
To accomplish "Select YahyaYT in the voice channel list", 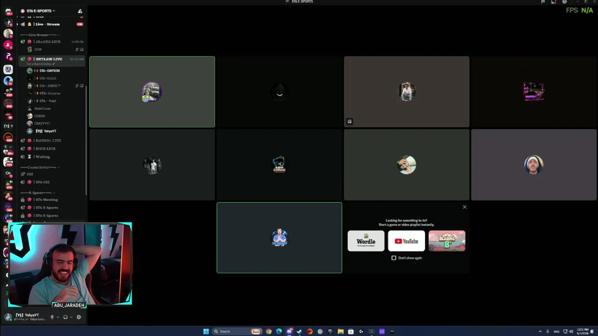I will [x=46, y=131].
